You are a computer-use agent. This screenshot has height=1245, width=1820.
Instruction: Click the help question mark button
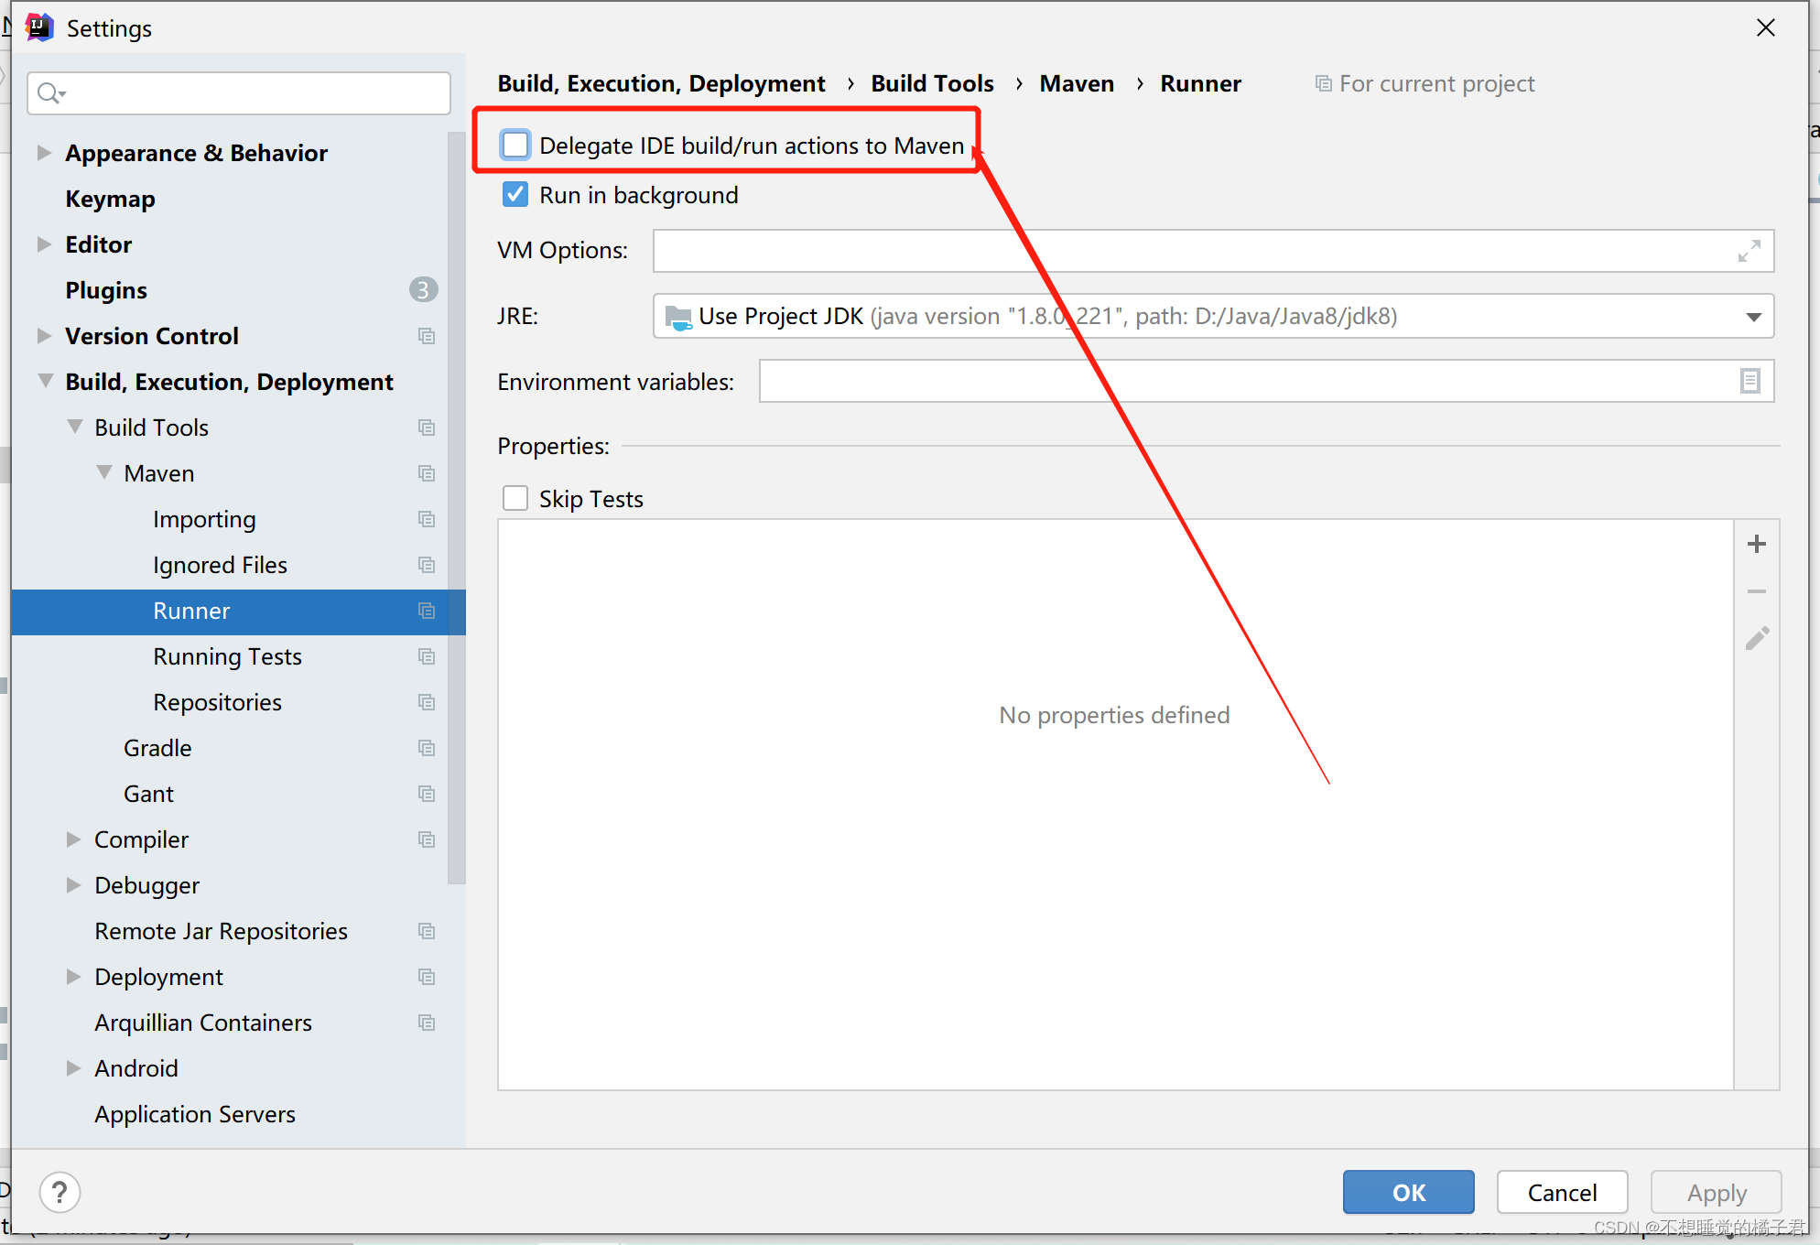click(x=60, y=1192)
